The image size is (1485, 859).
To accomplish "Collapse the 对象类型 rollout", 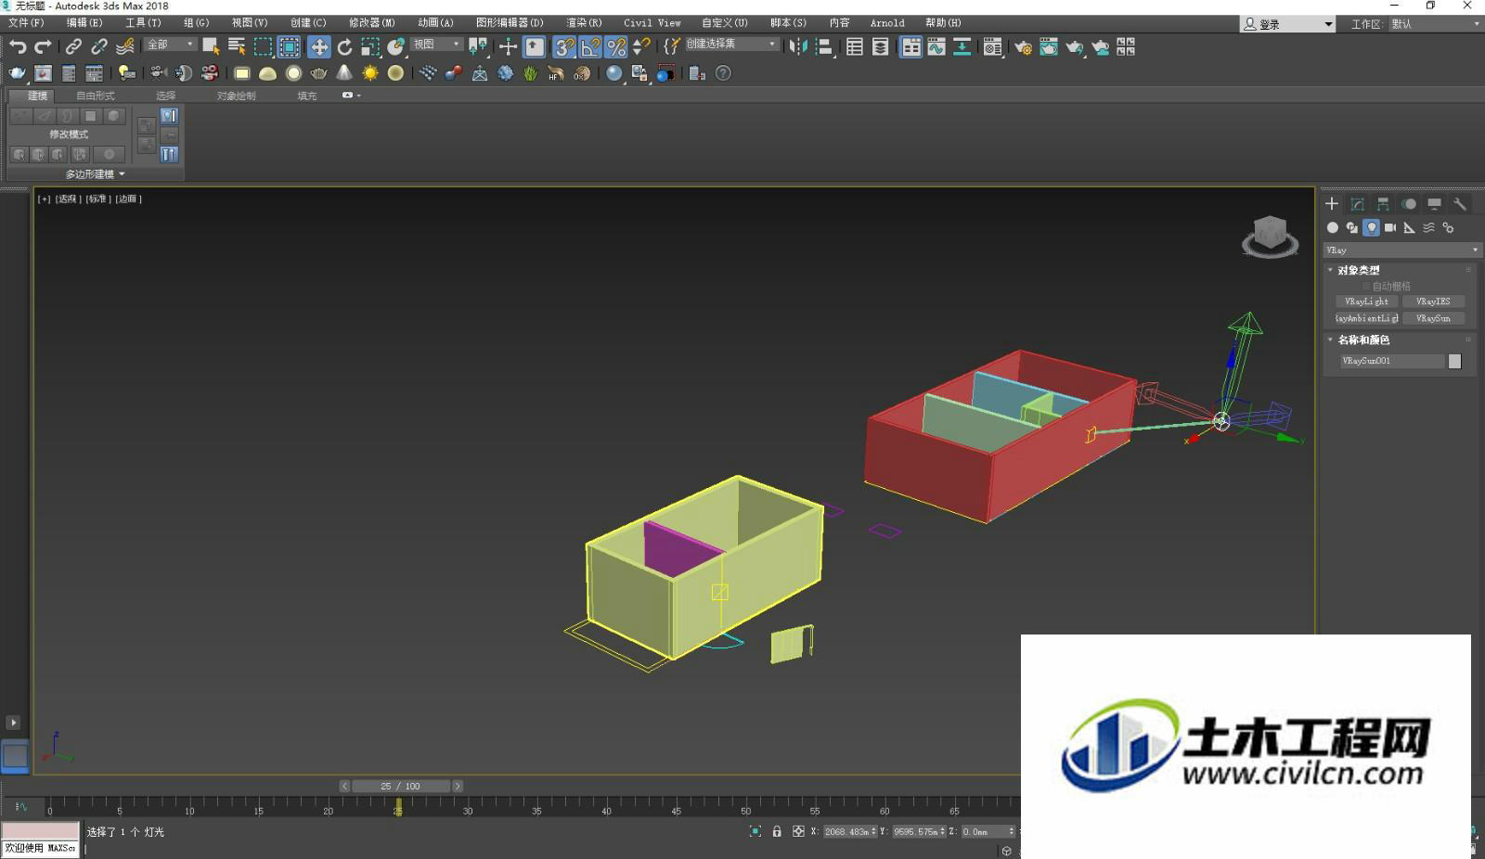I will (x=1358, y=270).
